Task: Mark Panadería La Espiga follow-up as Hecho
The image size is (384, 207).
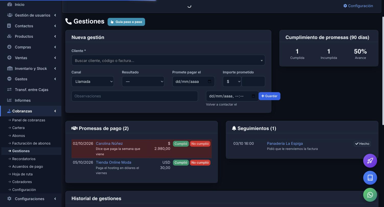Action: coord(362,144)
